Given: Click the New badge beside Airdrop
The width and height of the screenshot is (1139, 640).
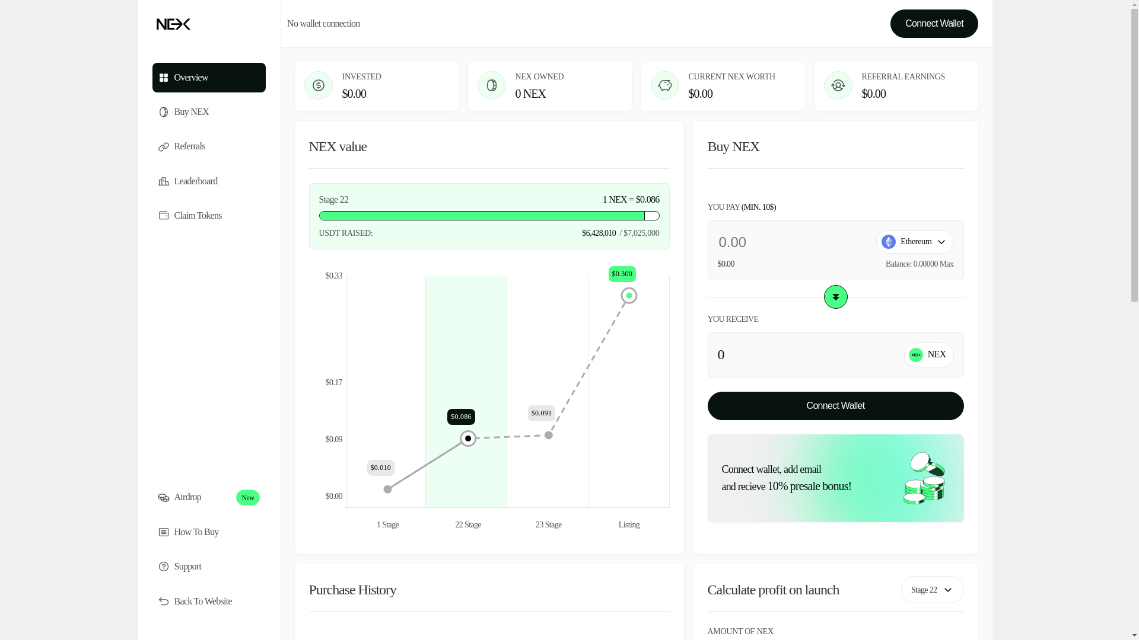Looking at the screenshot, I should (x=248, y=498).
